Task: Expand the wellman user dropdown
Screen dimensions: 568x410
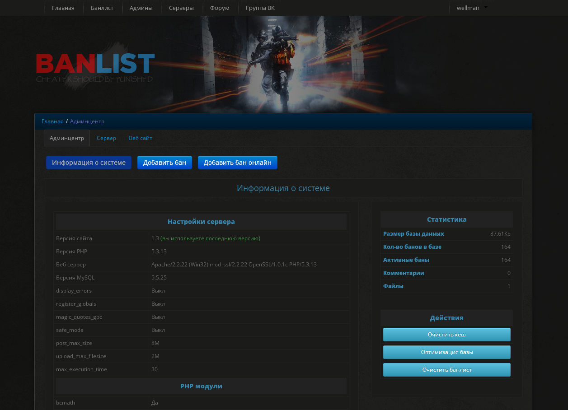Action: click(472, 8)
